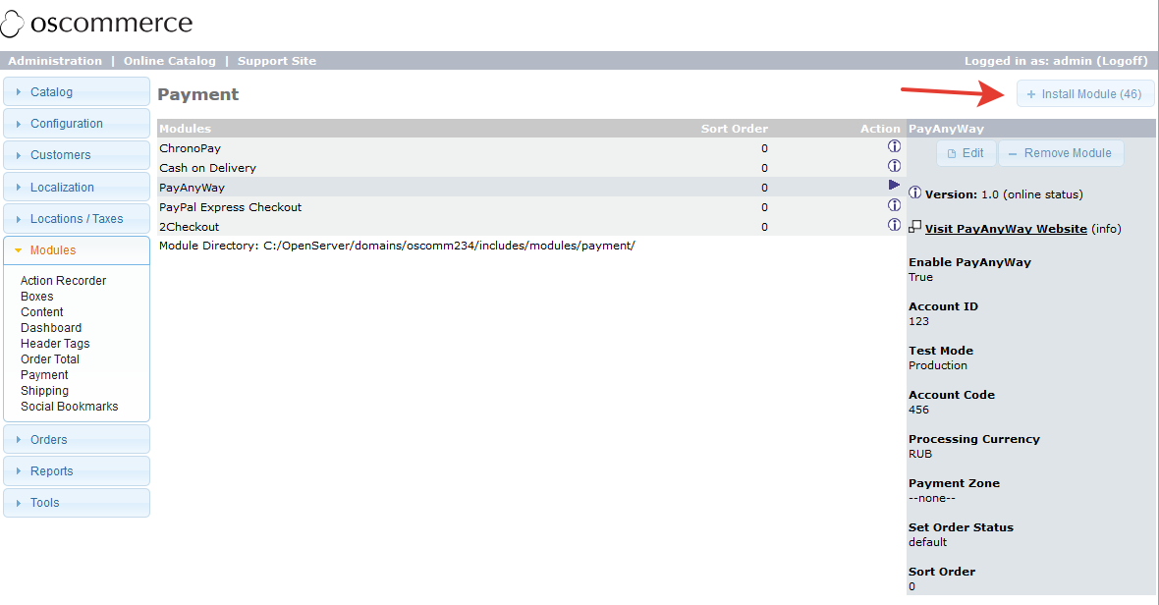Click the PayAnyWay selected arrow icon

(x=894, y=185)
